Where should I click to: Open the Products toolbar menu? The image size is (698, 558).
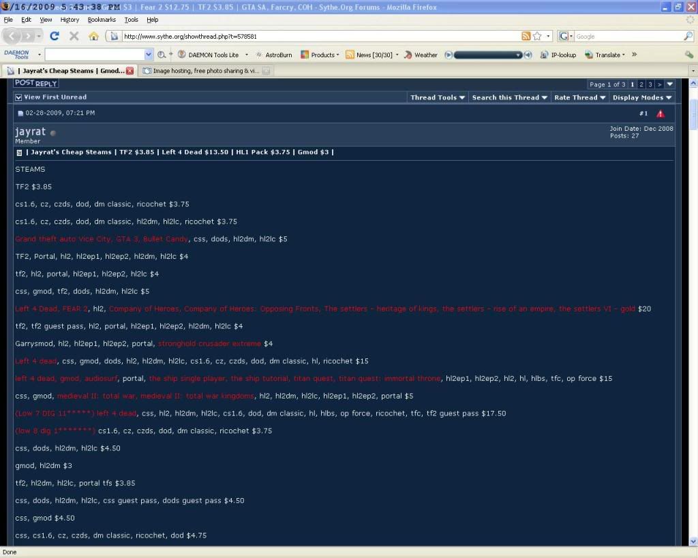pyautogui.click(x=320, y=55)
